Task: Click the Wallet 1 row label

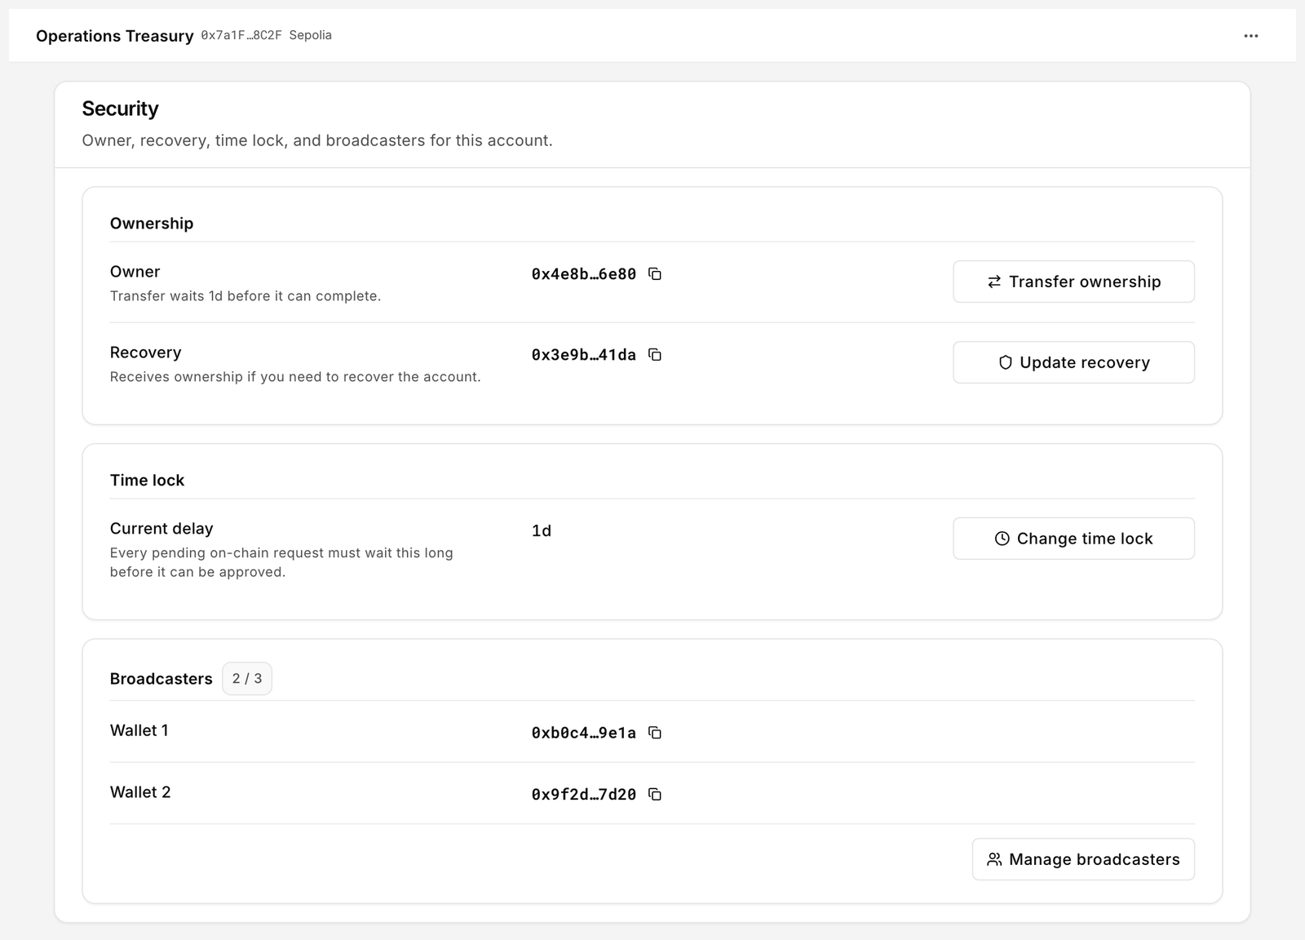Action: coord(139,730)
